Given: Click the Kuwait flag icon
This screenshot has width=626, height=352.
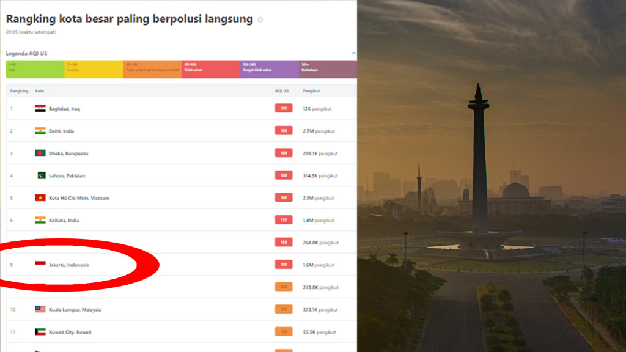Looking at the screenshot, I should pyautogui.click(x=40, y=332).
